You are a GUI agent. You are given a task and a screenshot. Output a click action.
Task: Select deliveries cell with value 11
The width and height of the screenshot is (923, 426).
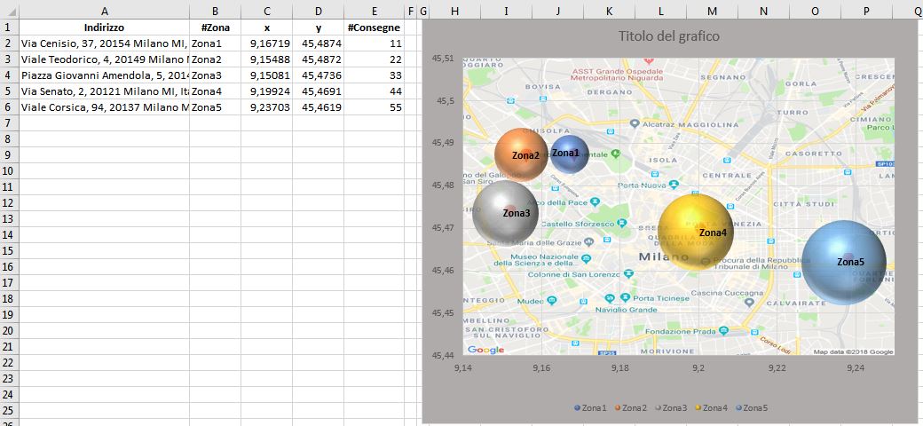[x=374, y=43]
